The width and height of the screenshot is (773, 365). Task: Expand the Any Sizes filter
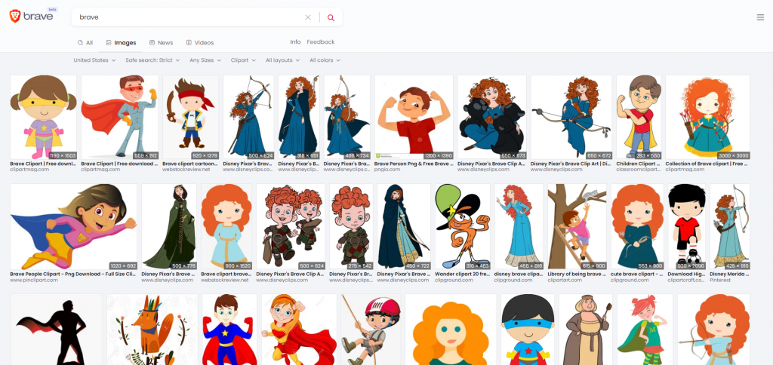[205, 60]
